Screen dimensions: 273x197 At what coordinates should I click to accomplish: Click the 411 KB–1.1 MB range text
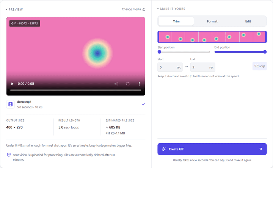[115, 133]
